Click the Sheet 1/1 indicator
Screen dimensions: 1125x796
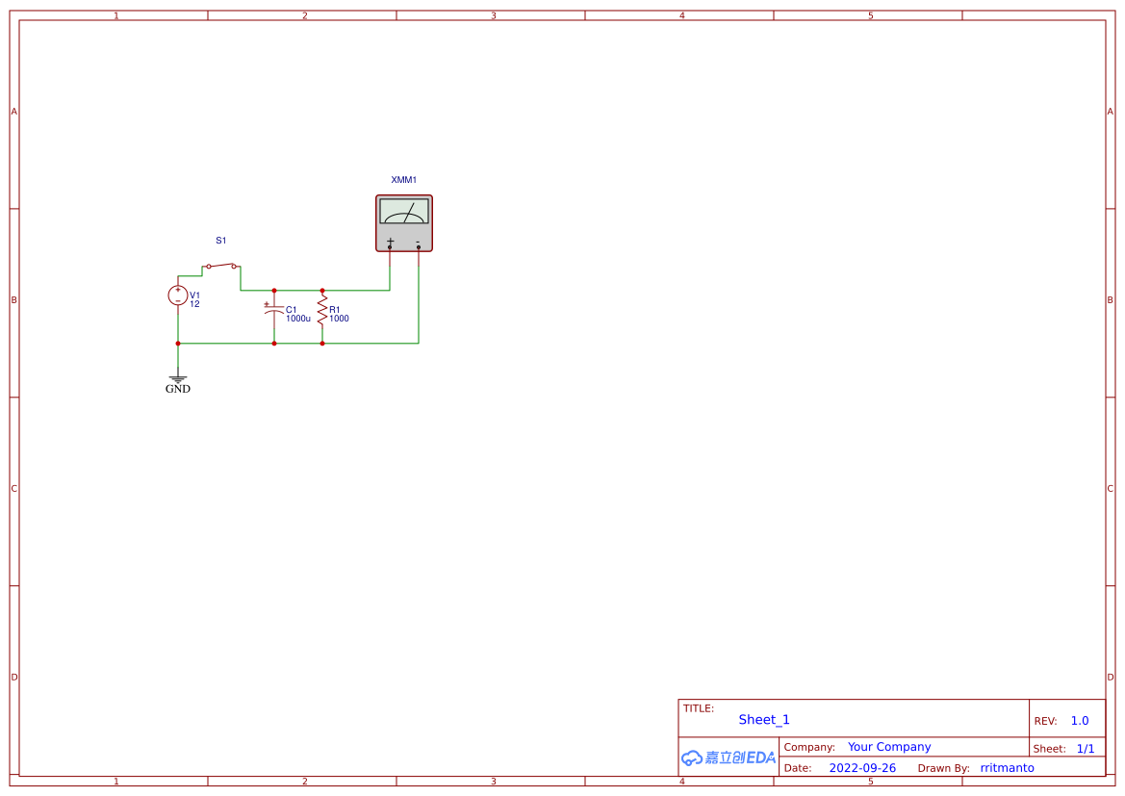(x=1086, y=748)
